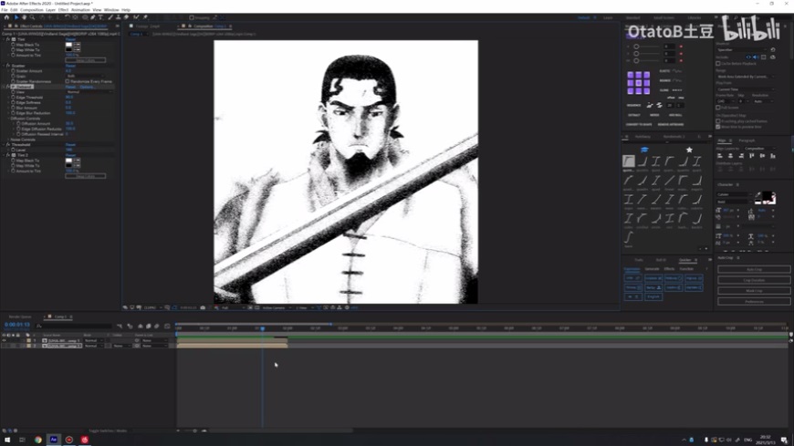Open layer 2 track matte dropdown
The height and width of the screenshot is (446, 794).
coord(121,346)
